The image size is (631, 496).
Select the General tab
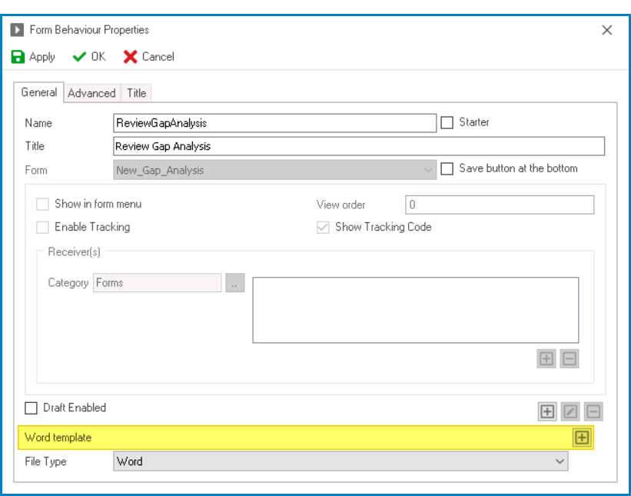coord(38,92)
